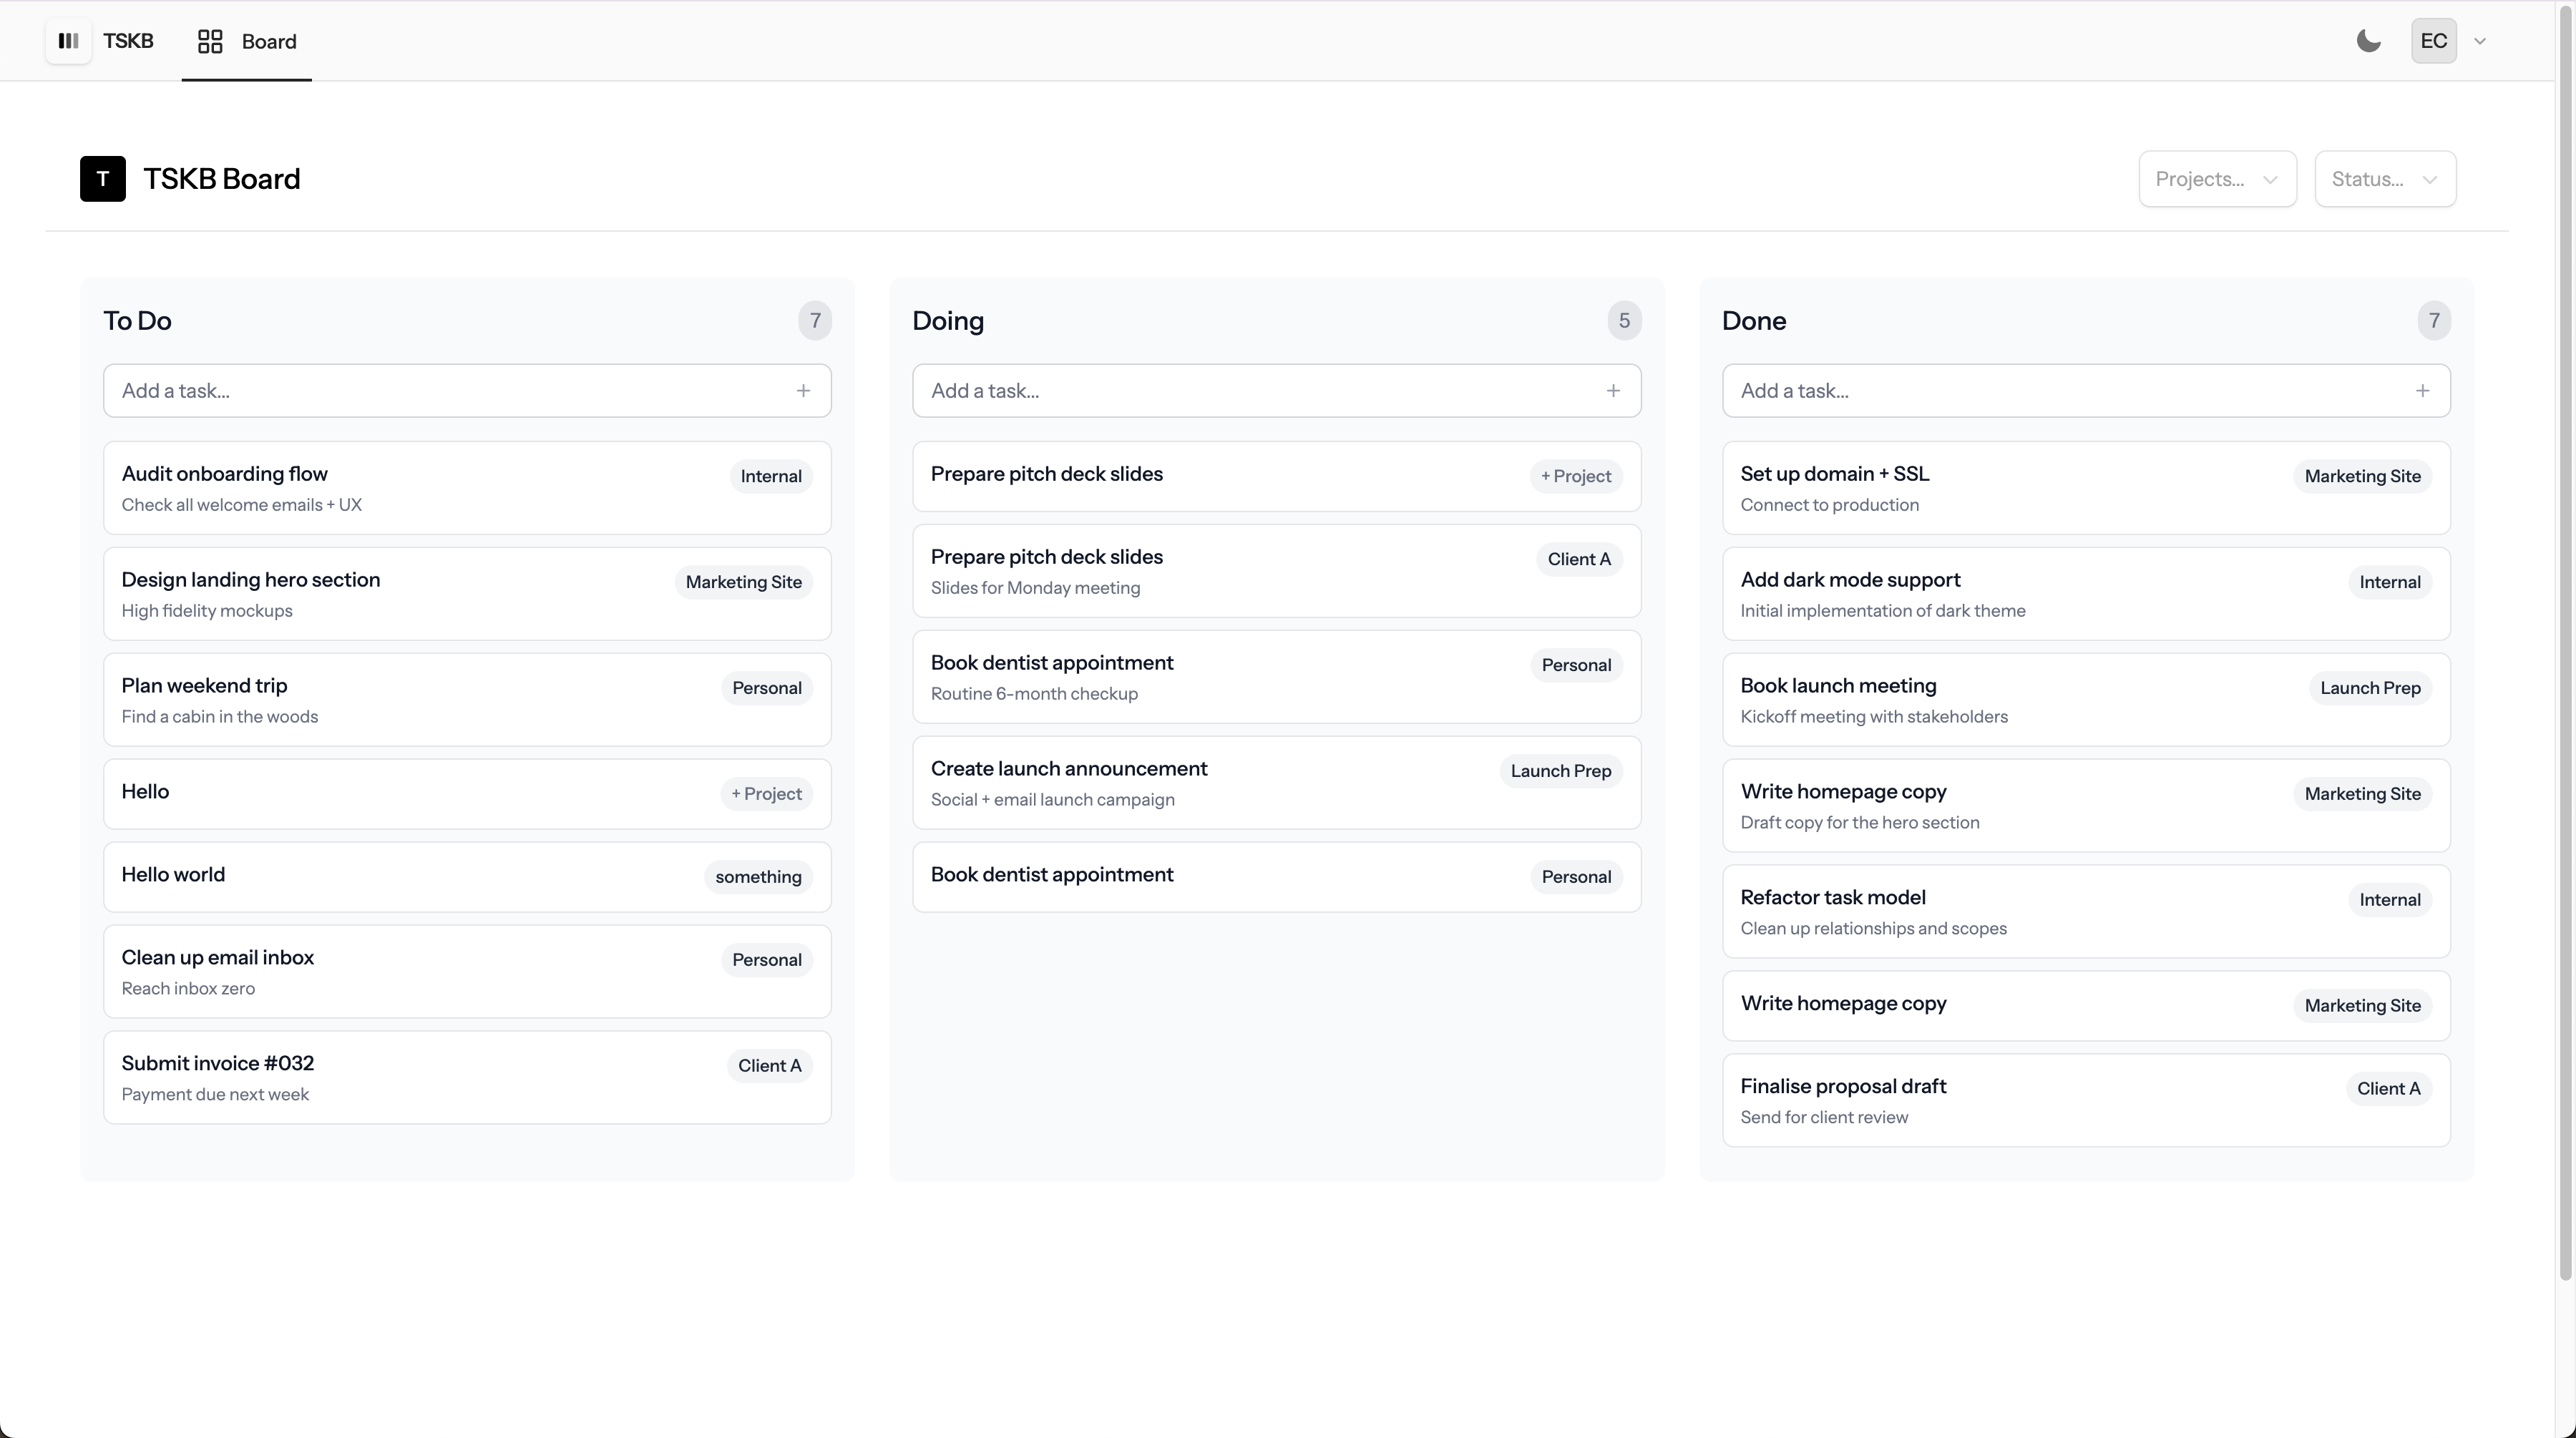
Task: Toggle dark mode with the moon icon
Action: tap(2368, 41)
